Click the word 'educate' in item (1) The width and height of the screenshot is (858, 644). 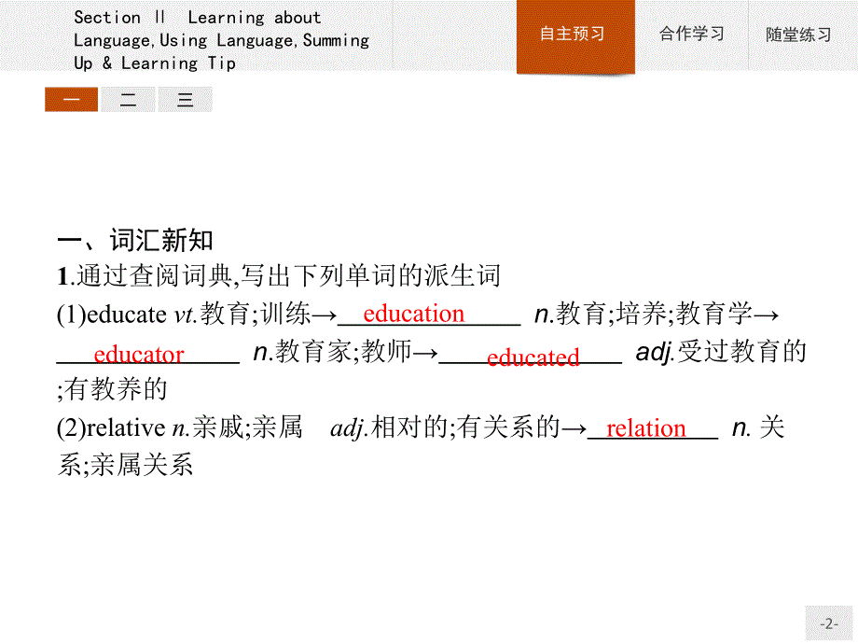(x=125, y=315)
